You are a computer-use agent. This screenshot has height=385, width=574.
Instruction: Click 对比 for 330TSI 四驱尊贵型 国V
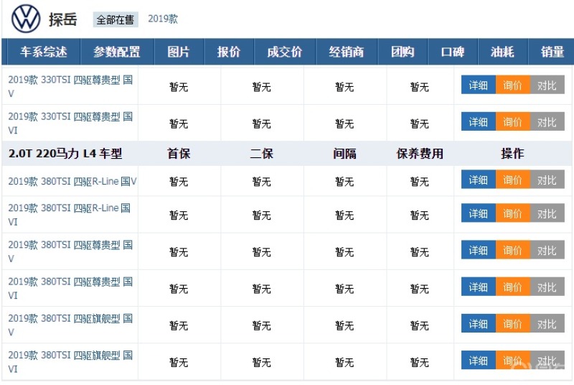(x=547, y=85)
